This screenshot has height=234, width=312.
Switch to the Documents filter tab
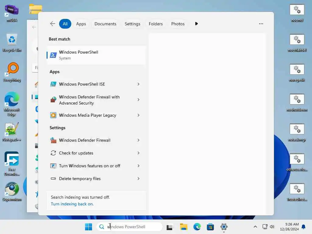point(105,24)
